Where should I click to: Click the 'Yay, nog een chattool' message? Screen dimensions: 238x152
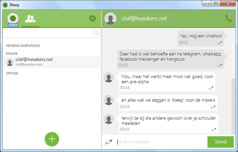pos(201,38)
